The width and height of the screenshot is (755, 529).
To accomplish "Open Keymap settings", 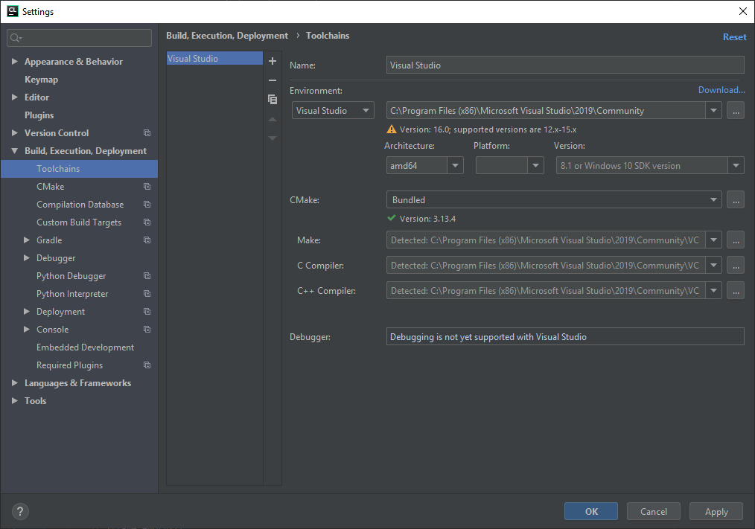I will (42, 80).
